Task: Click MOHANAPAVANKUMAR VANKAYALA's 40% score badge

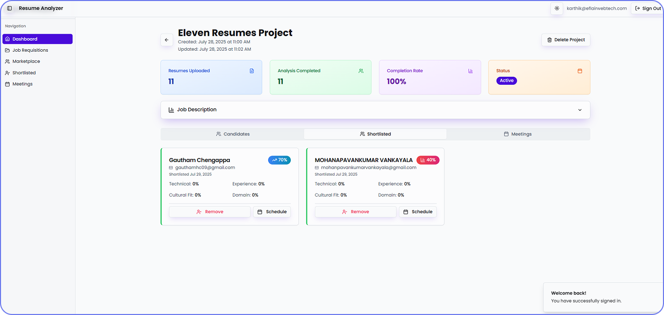Action: pyautogui.click(x=428, y=160)
